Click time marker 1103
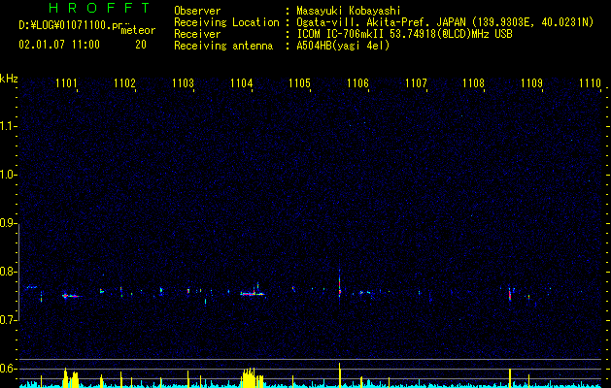 [x=184, y=82]
